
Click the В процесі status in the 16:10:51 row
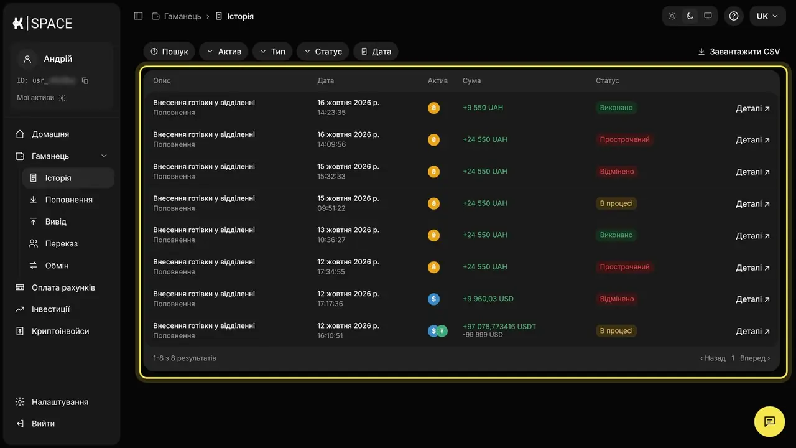616,331
